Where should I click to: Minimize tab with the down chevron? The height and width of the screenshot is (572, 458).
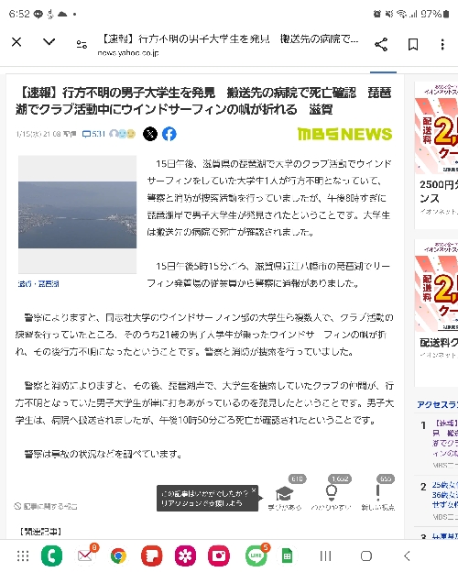pos(49,42)
